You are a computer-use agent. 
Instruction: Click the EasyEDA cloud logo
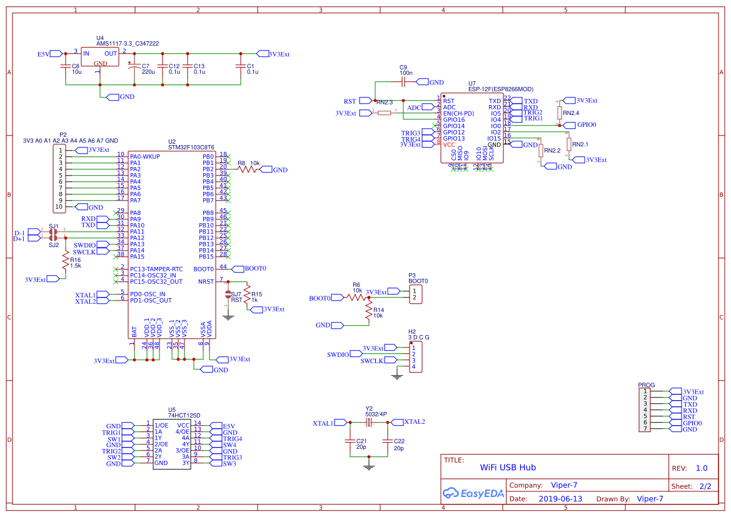[x=451, y=493]
